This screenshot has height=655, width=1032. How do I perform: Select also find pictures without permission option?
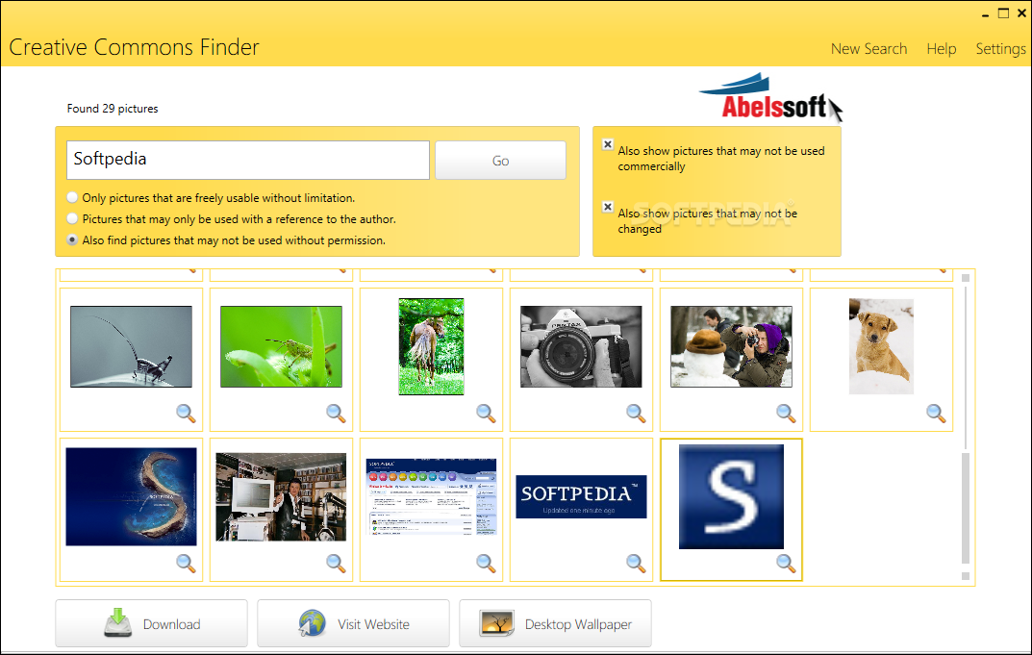pyautogui.click(x=72, y=240)
